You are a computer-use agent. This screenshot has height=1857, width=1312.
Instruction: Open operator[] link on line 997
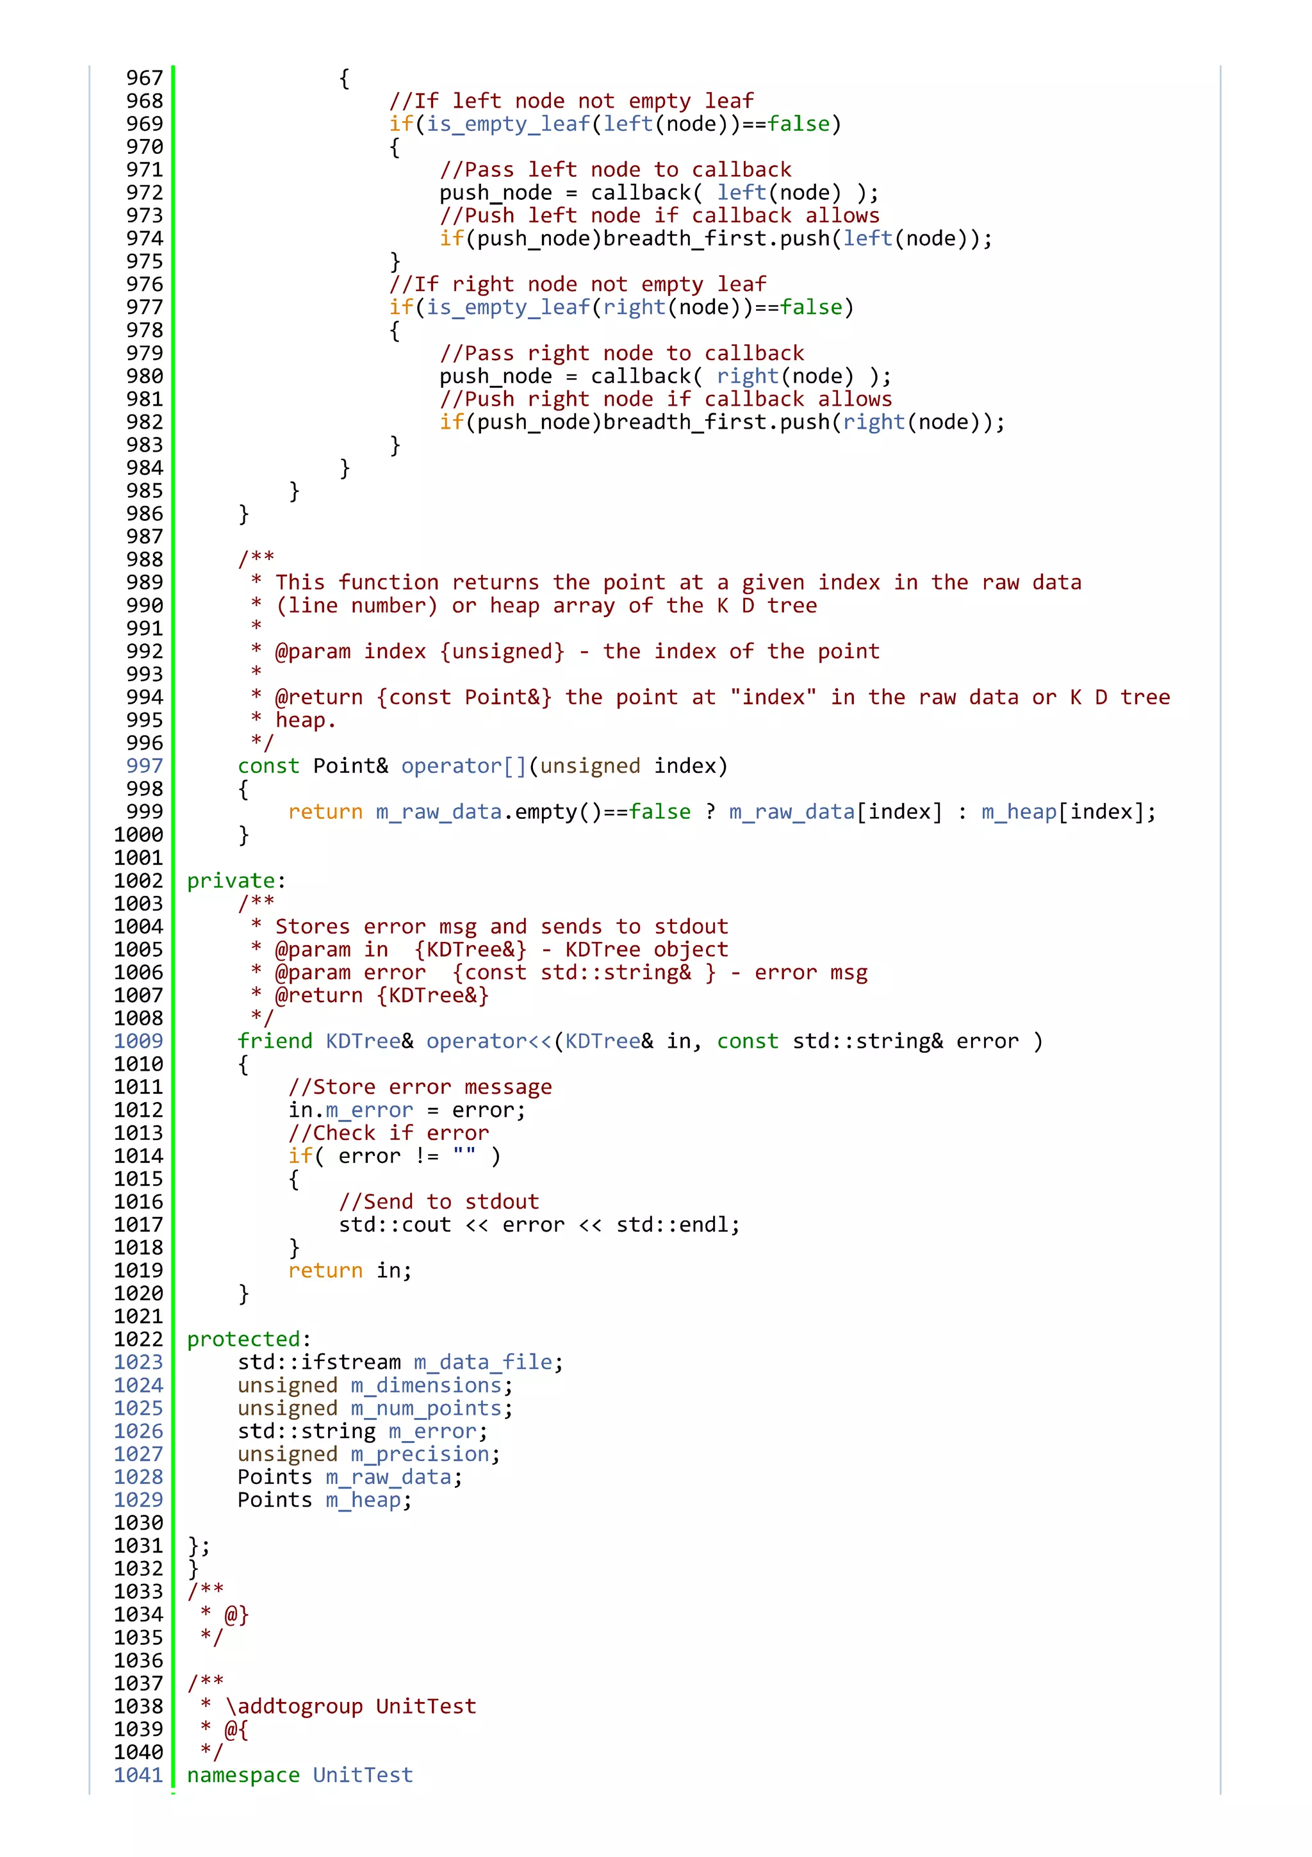pos(464,766)
